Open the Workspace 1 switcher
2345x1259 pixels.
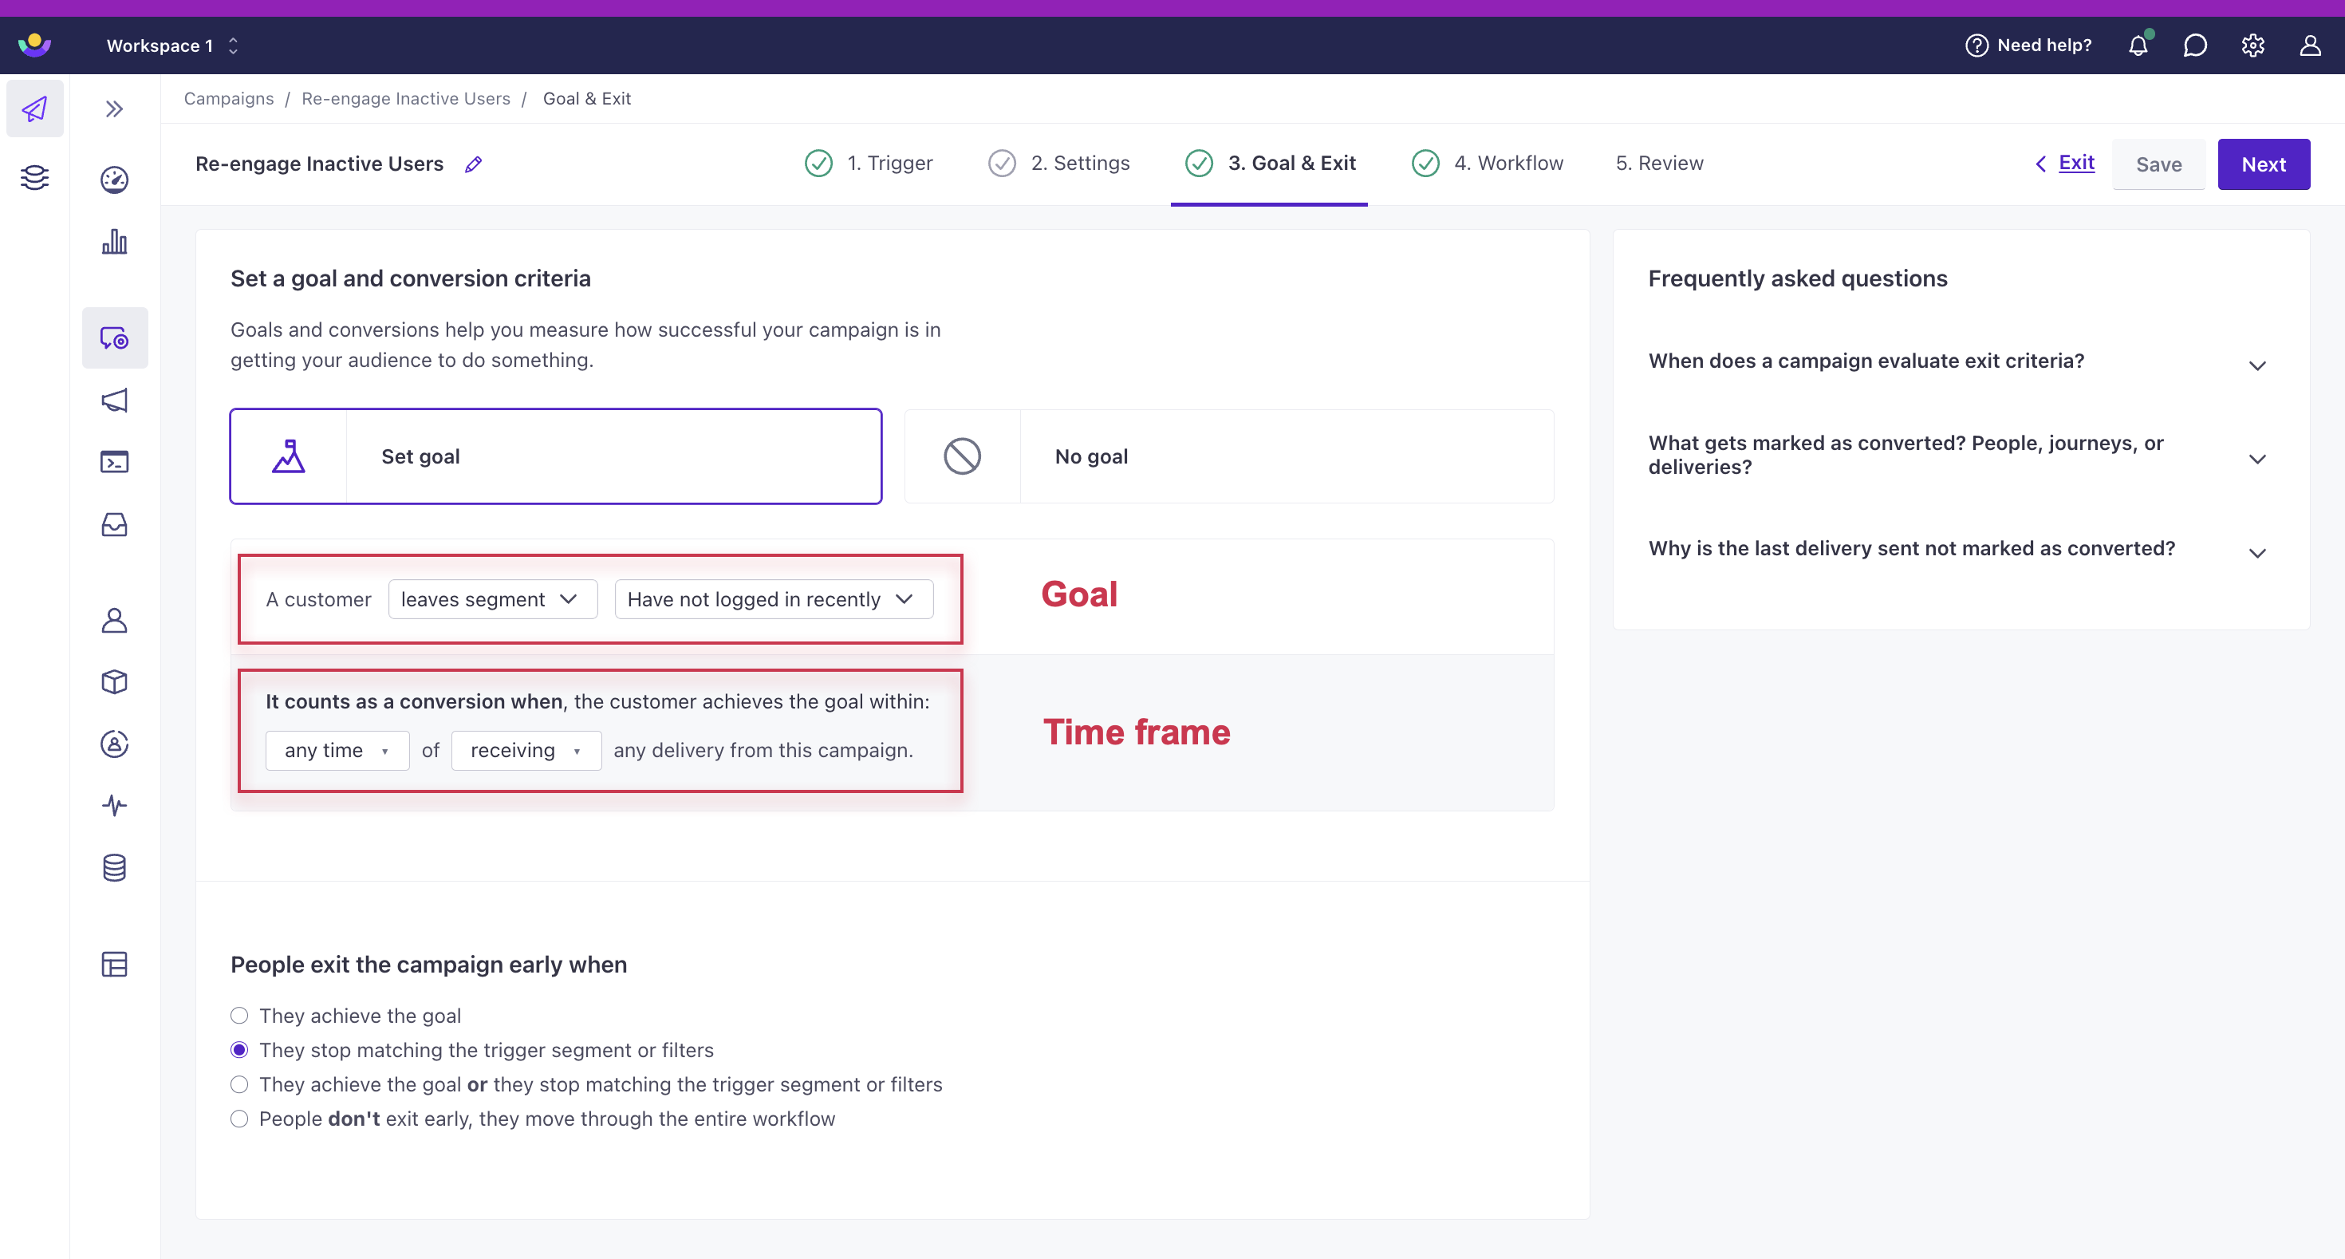(x=173, y=45)
